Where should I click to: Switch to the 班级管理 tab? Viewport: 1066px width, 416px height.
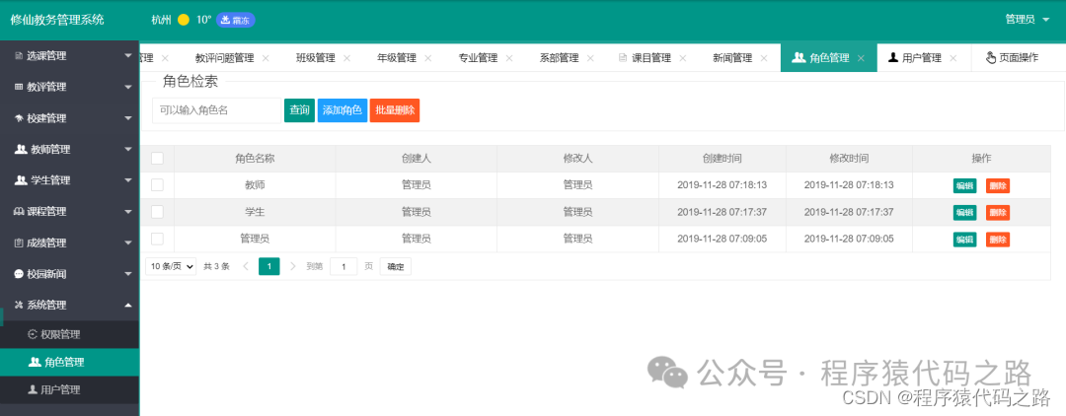point(316,58)
